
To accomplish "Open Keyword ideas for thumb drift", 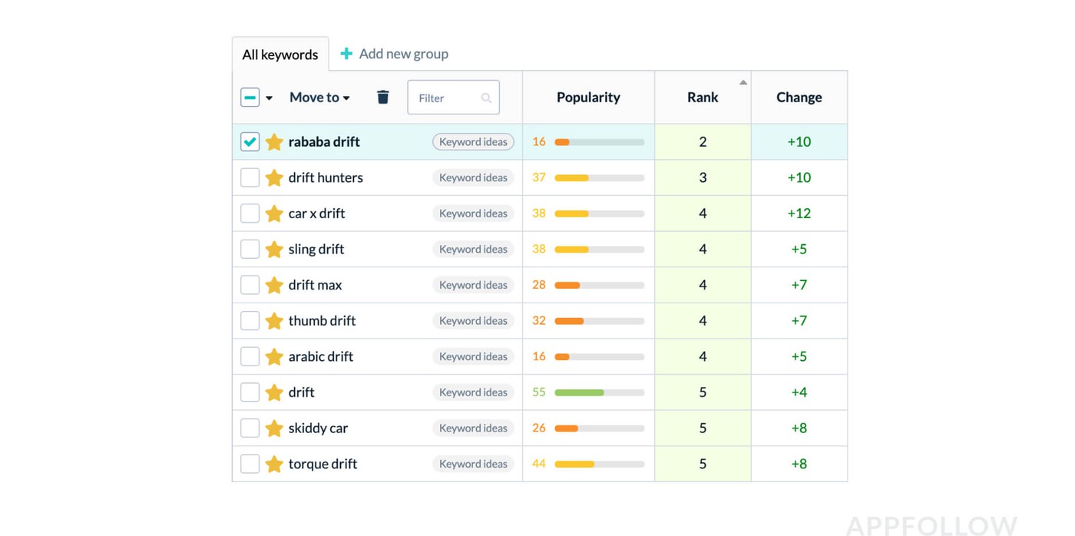I will click(x=473, y=321).
